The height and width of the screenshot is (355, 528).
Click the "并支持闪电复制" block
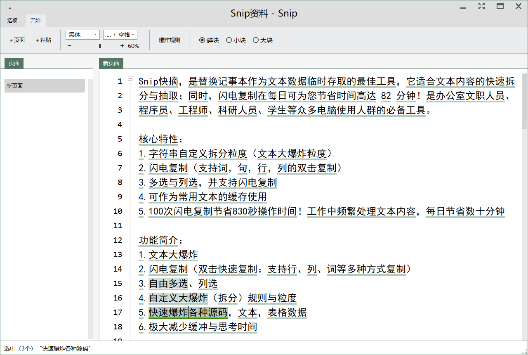click(243, 182)
